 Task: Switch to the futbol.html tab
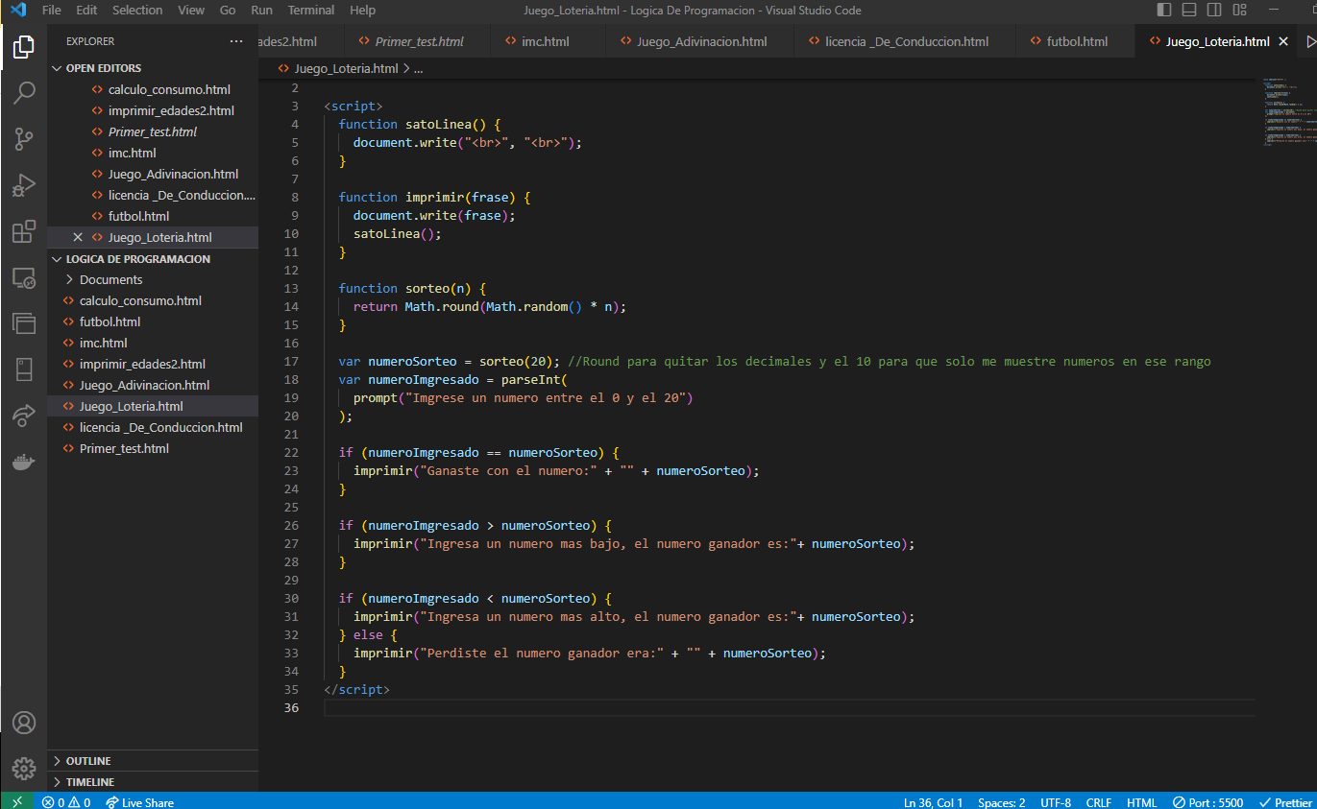(x=1077, y=41)
